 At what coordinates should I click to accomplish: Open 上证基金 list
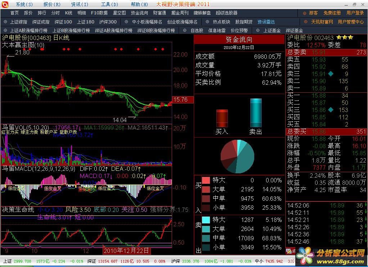272,31
